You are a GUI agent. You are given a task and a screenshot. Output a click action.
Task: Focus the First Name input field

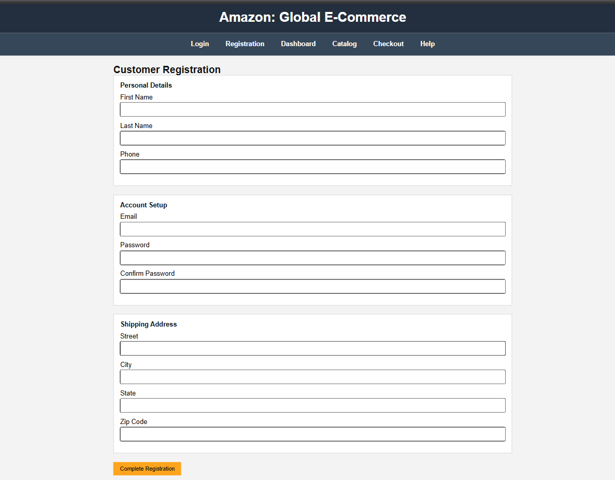pyautogui.click(x=312, y=109)
